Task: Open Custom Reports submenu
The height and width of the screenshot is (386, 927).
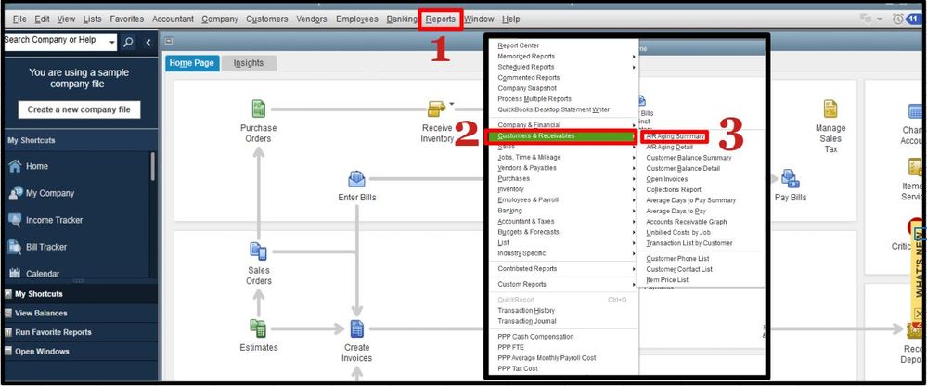Action: pos(566,284)
